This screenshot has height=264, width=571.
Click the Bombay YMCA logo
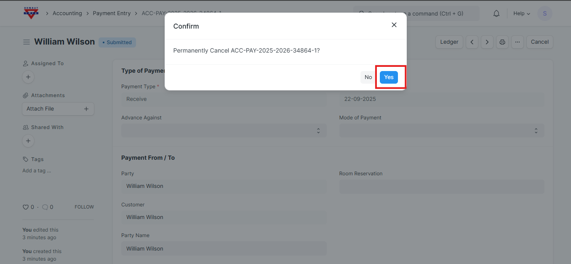coord(31,13)
